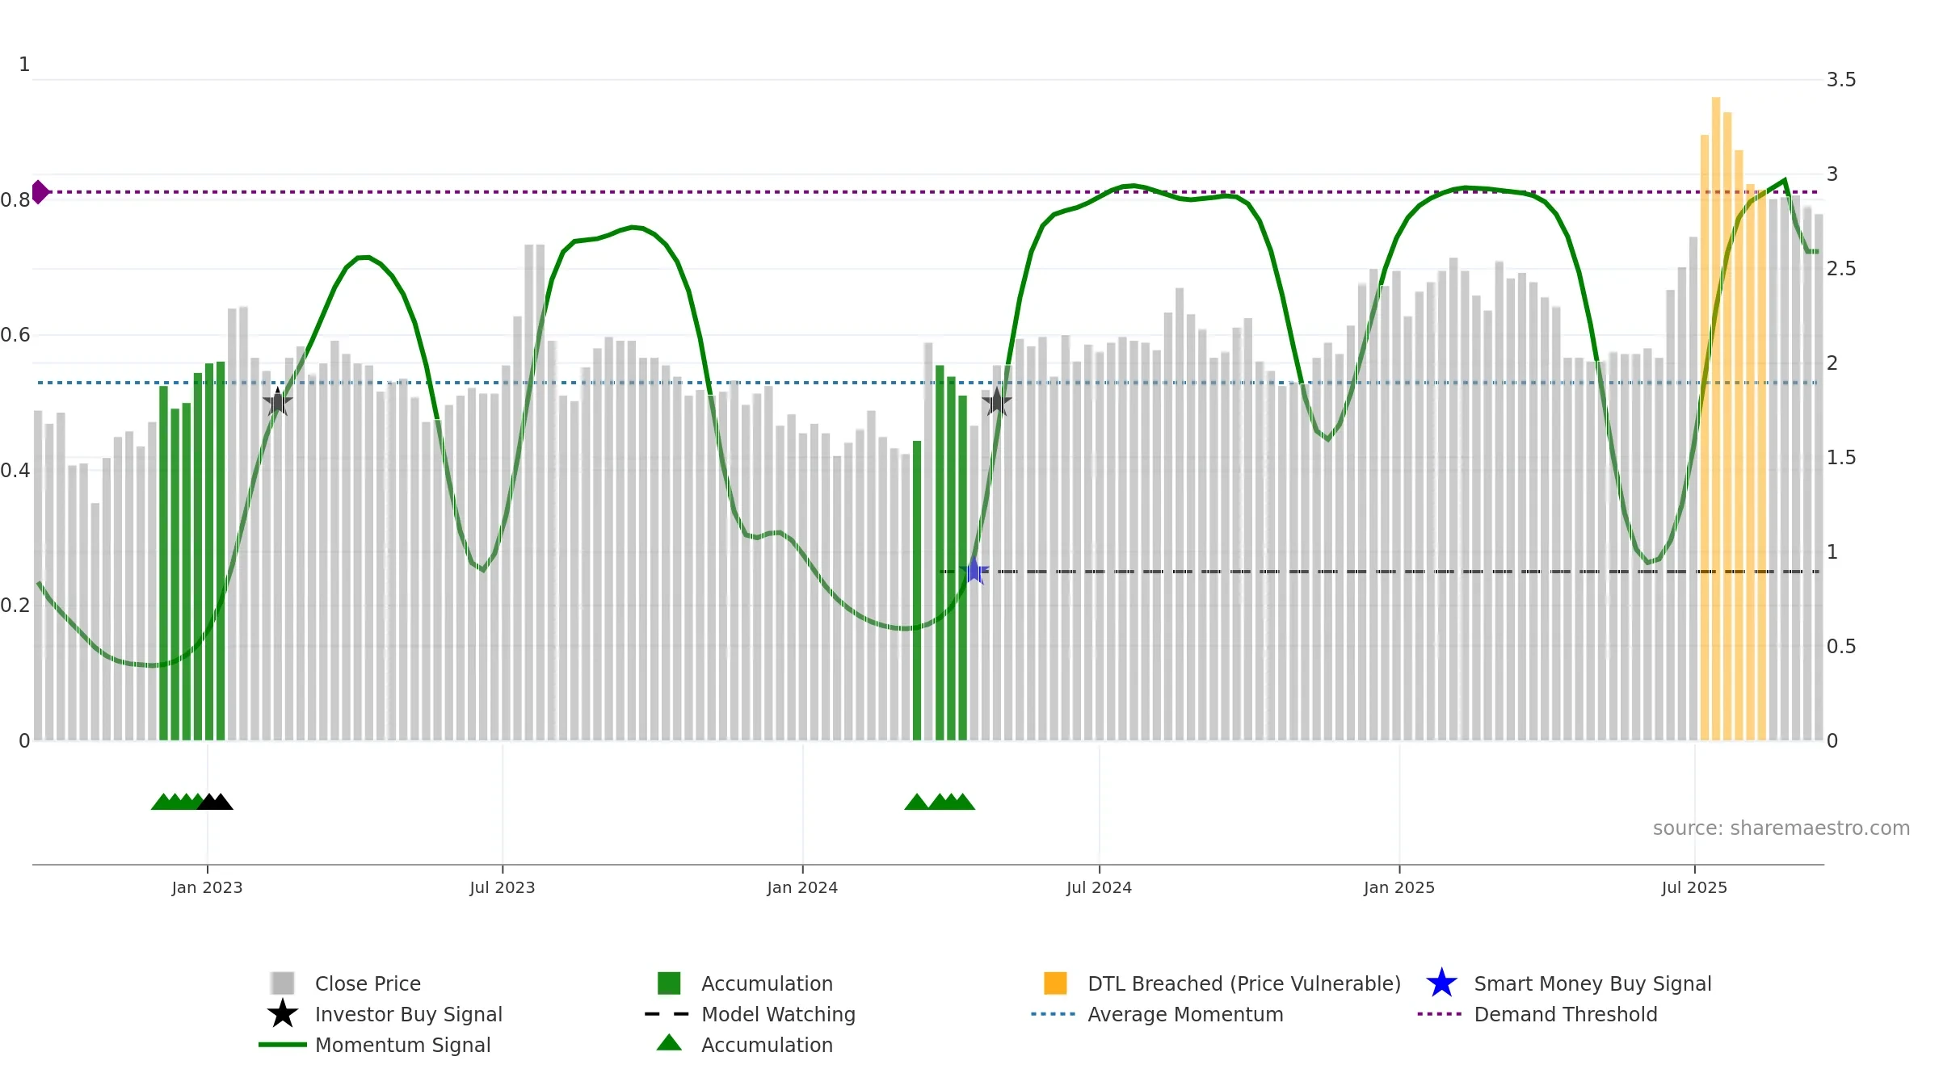Click the Average Momentum dotted-line legend icon
The width and height of the screenshot is (1939, 1090).
coord(1054,1014)
